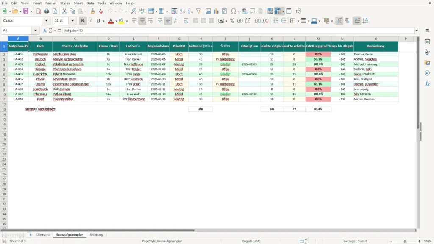Insert an image
The height and width of the screenshot is (244, 434).
[x=208, y=11]
